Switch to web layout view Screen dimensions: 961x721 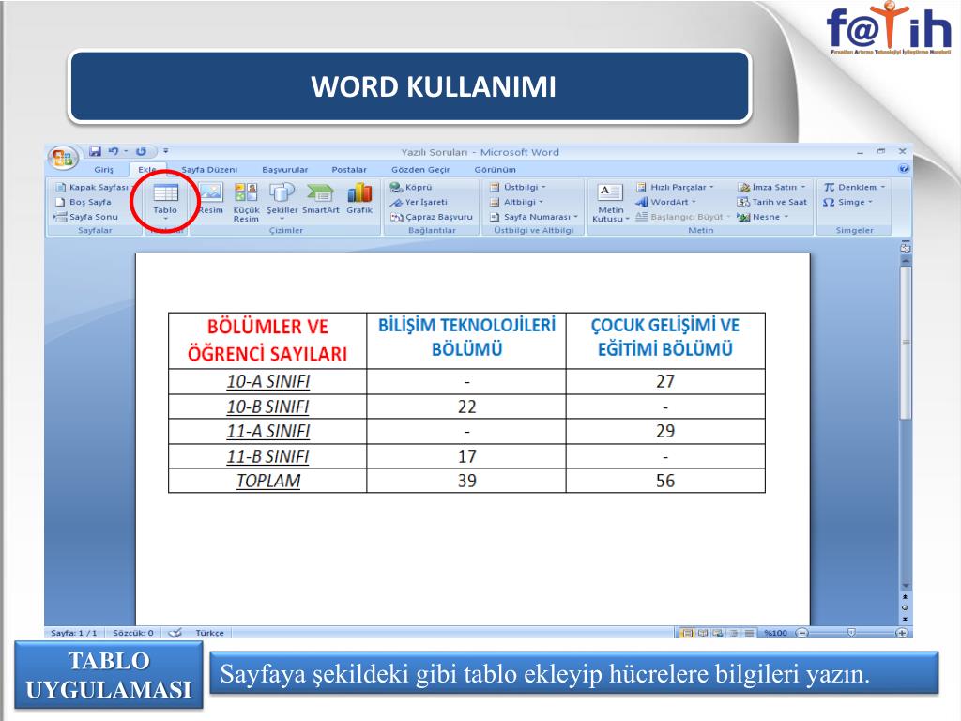[718, 633]
